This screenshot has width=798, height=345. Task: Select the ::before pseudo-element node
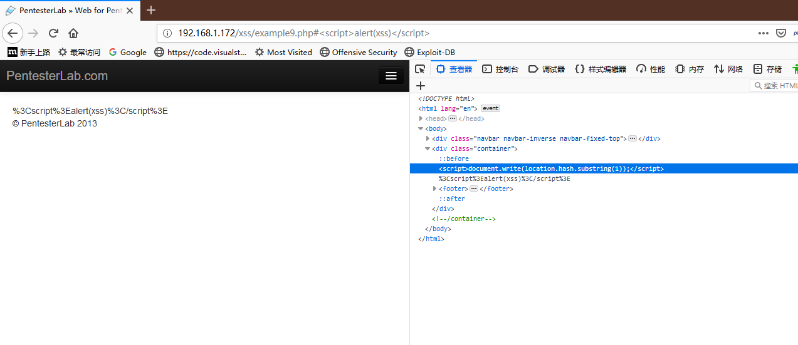coord(454,158)
